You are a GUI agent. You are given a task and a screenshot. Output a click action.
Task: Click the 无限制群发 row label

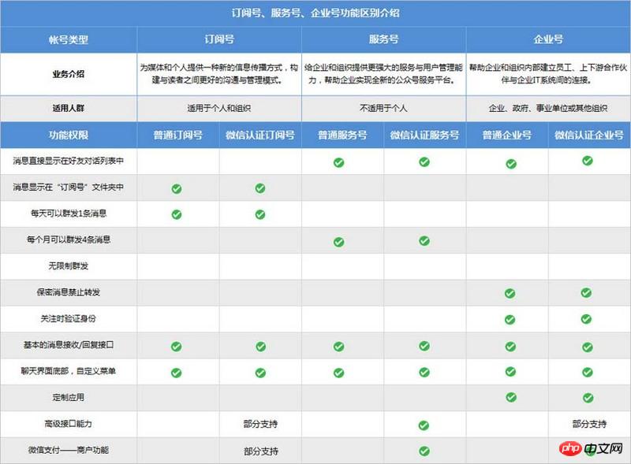point(69,265)
